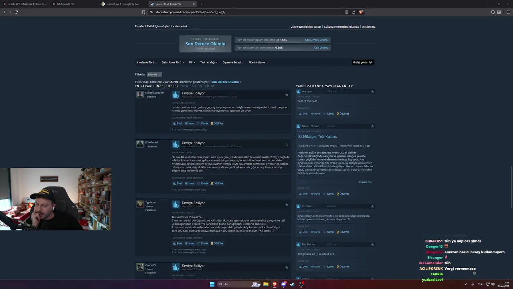Image resolution: width=513 pixels, height=289 pixels.
Task: Click the thumbs-up icon on subasikuzey30's review
Action: [176, 95]
